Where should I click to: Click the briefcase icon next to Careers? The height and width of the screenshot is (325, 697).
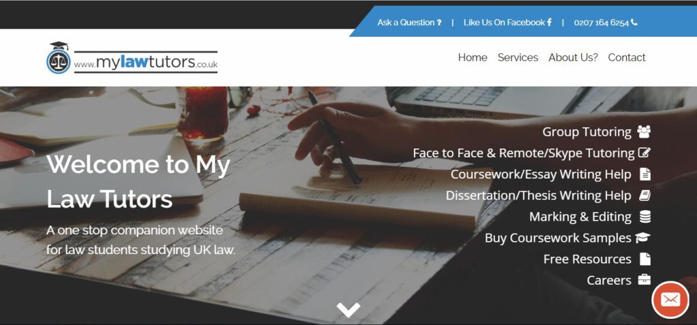pyautogui.click(x=644, y=280)
